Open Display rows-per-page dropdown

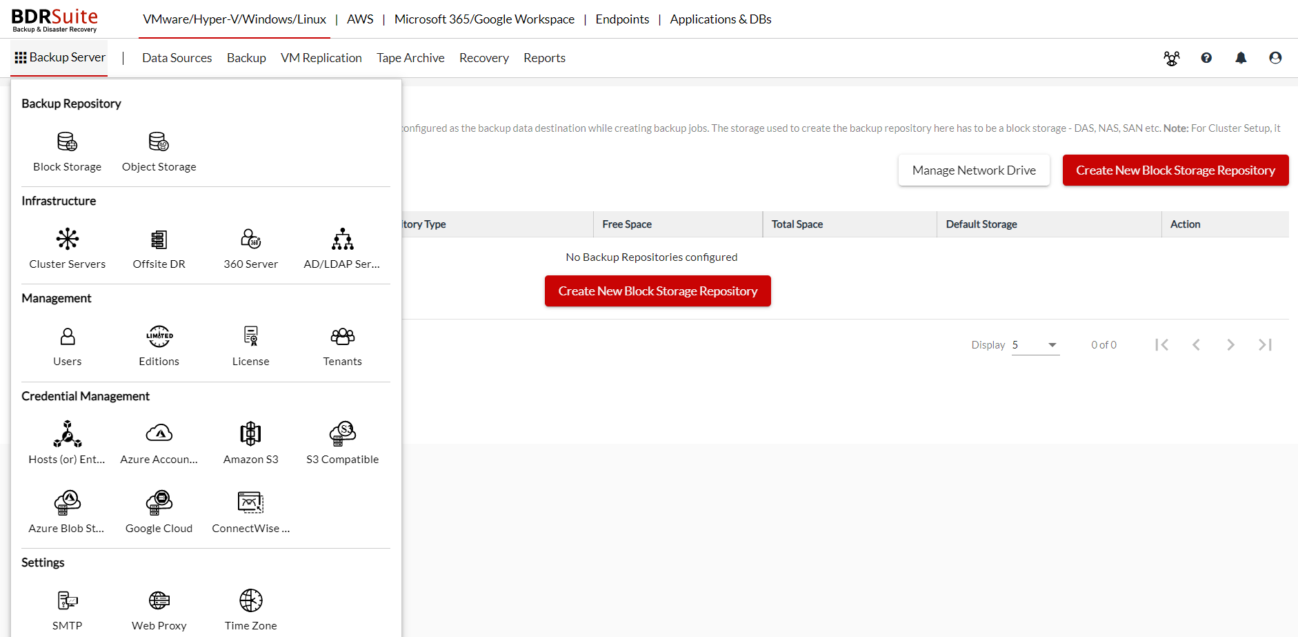pos(1035,345)
